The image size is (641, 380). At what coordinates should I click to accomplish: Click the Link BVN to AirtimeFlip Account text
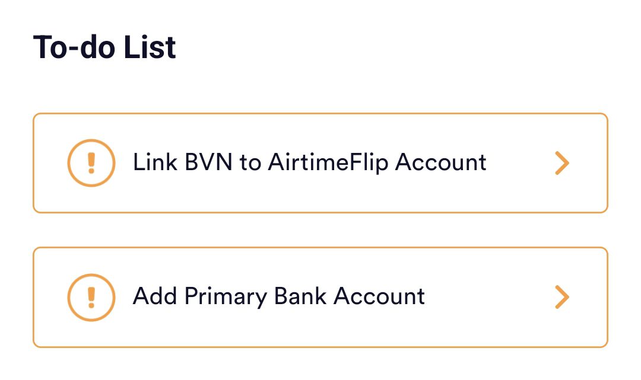[x=309, y=162]
